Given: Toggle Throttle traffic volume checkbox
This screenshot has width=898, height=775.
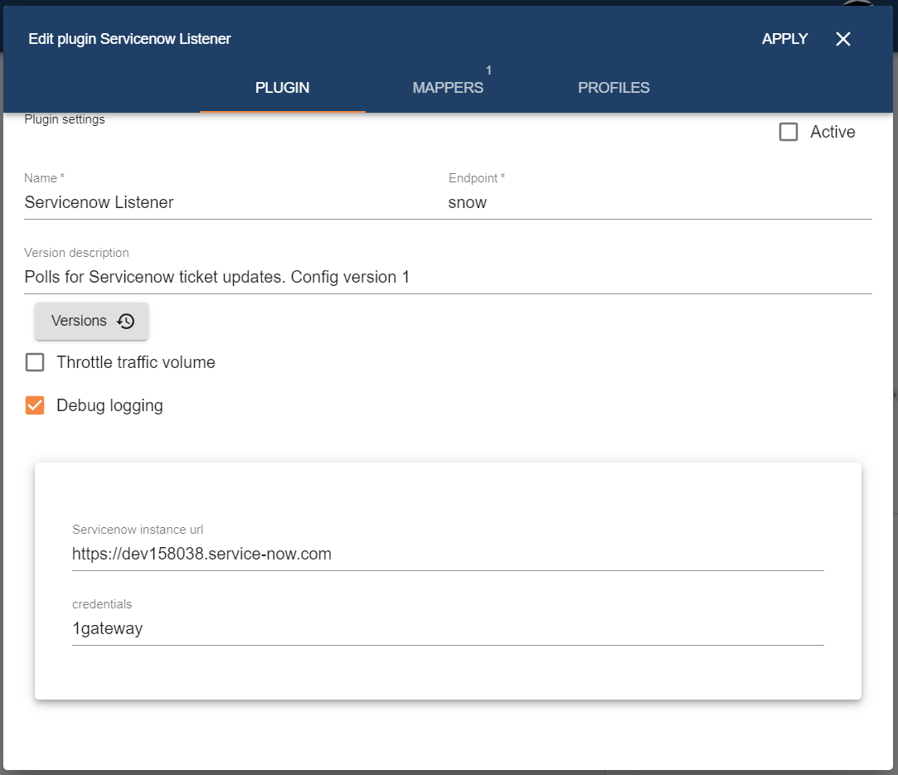Looking at the screenshot, I should [x=35, y=362].
